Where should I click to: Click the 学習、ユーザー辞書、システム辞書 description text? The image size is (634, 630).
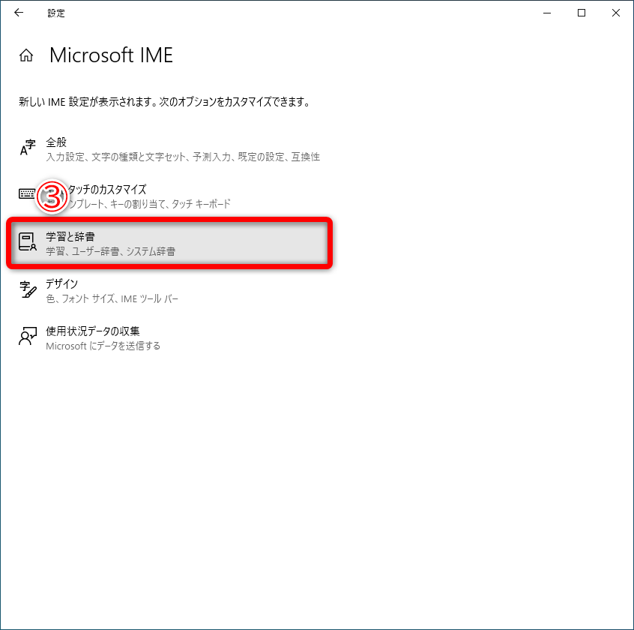tap(111, 250)
